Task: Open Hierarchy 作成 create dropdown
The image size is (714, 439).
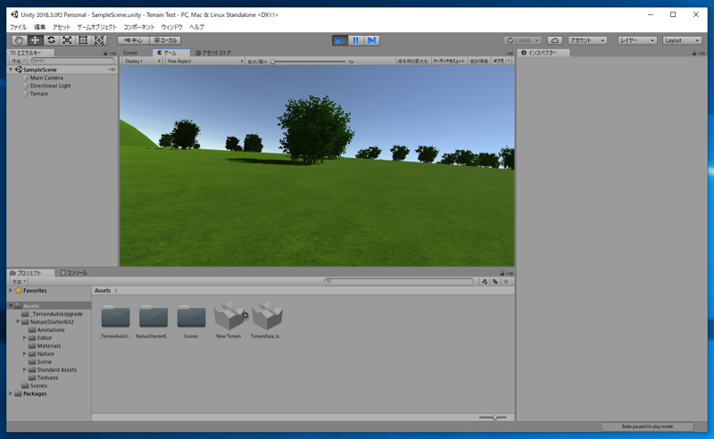Action: 18,61
